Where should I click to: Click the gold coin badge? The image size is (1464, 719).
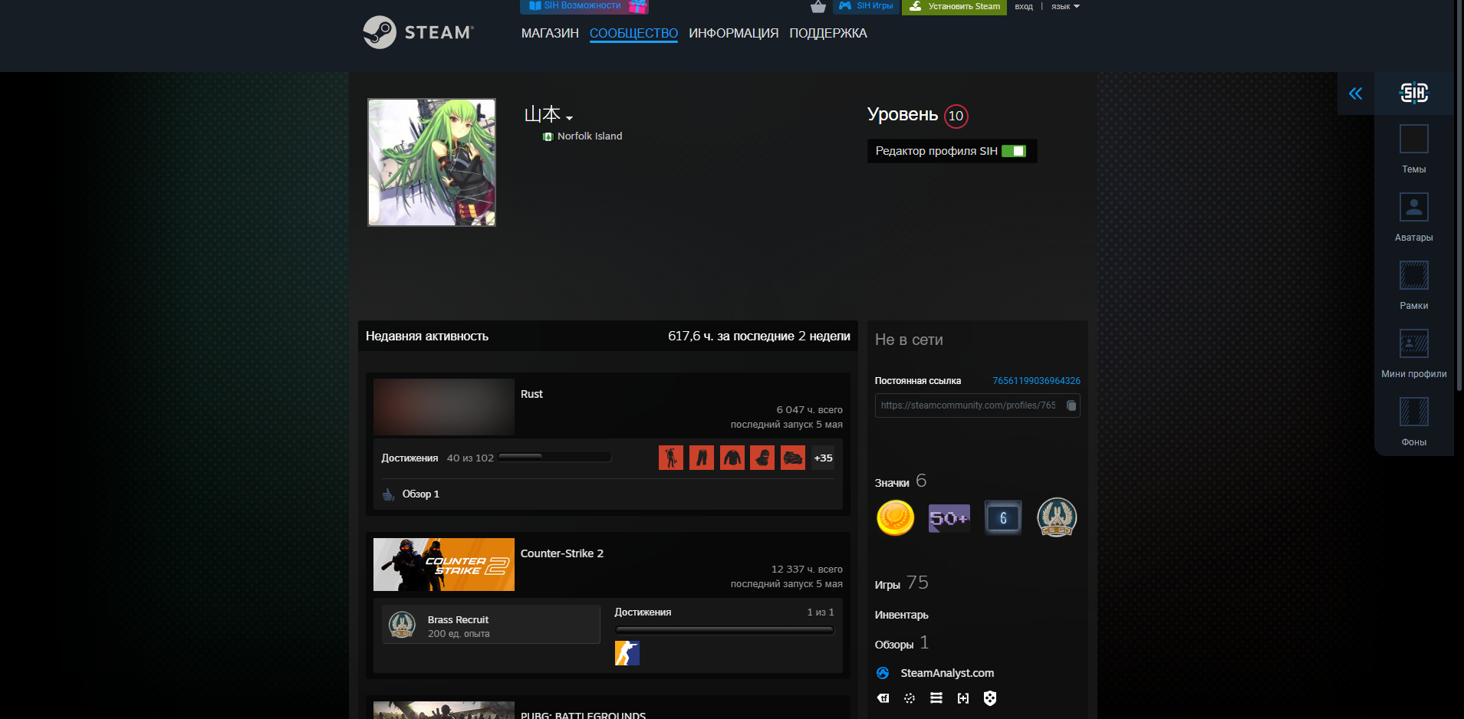pyautogui.click(x=895, y=517)
